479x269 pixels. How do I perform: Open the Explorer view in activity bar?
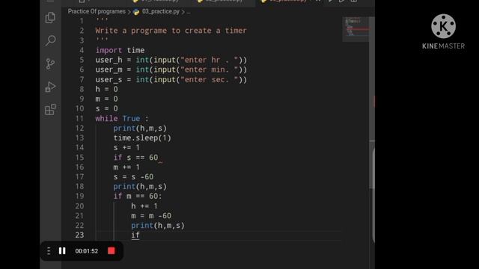tap(50, 18)
